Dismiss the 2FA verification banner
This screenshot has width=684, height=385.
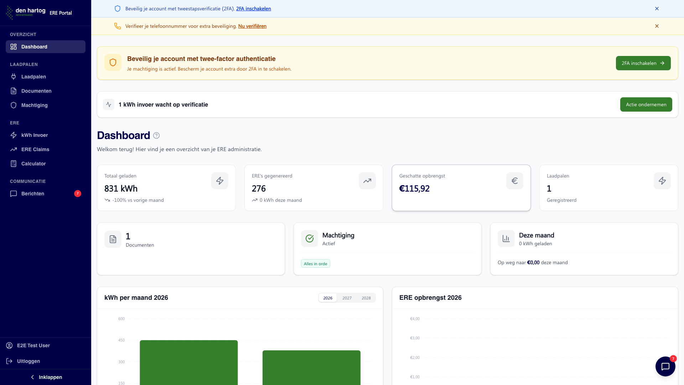(x=657, y=9)
